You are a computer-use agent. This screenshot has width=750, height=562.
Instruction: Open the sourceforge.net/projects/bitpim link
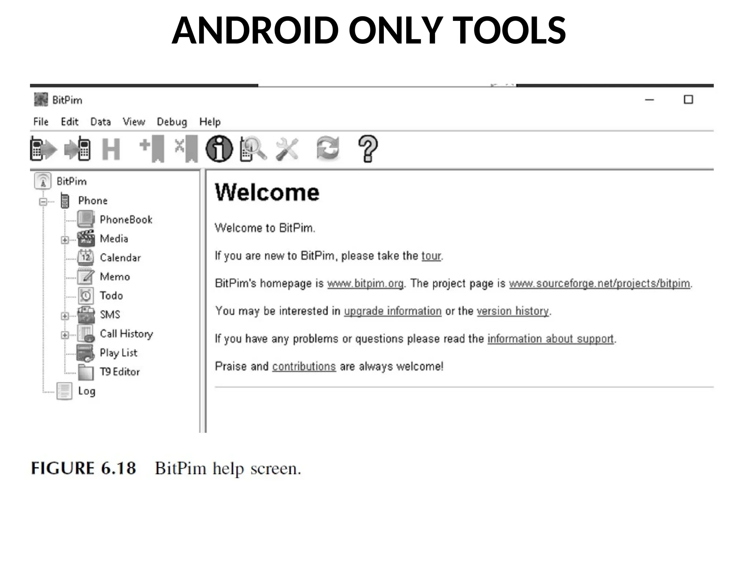click(x=599, y=284)
